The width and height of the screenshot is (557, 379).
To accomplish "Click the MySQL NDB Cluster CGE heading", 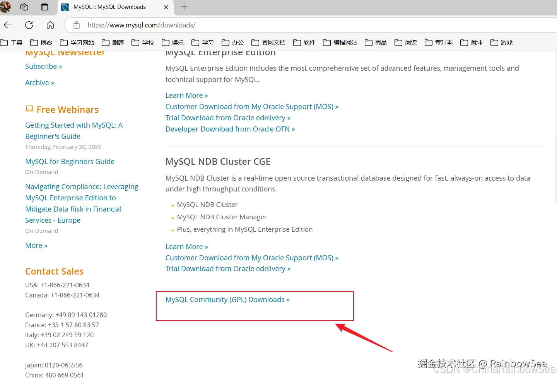I will pyautogui.click(x=218, y=162).
